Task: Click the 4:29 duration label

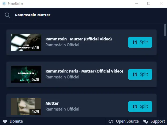Action: [x=35, y=112]
